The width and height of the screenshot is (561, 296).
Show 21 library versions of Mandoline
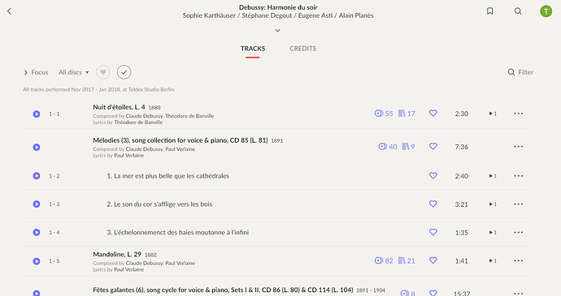(407, 260)
